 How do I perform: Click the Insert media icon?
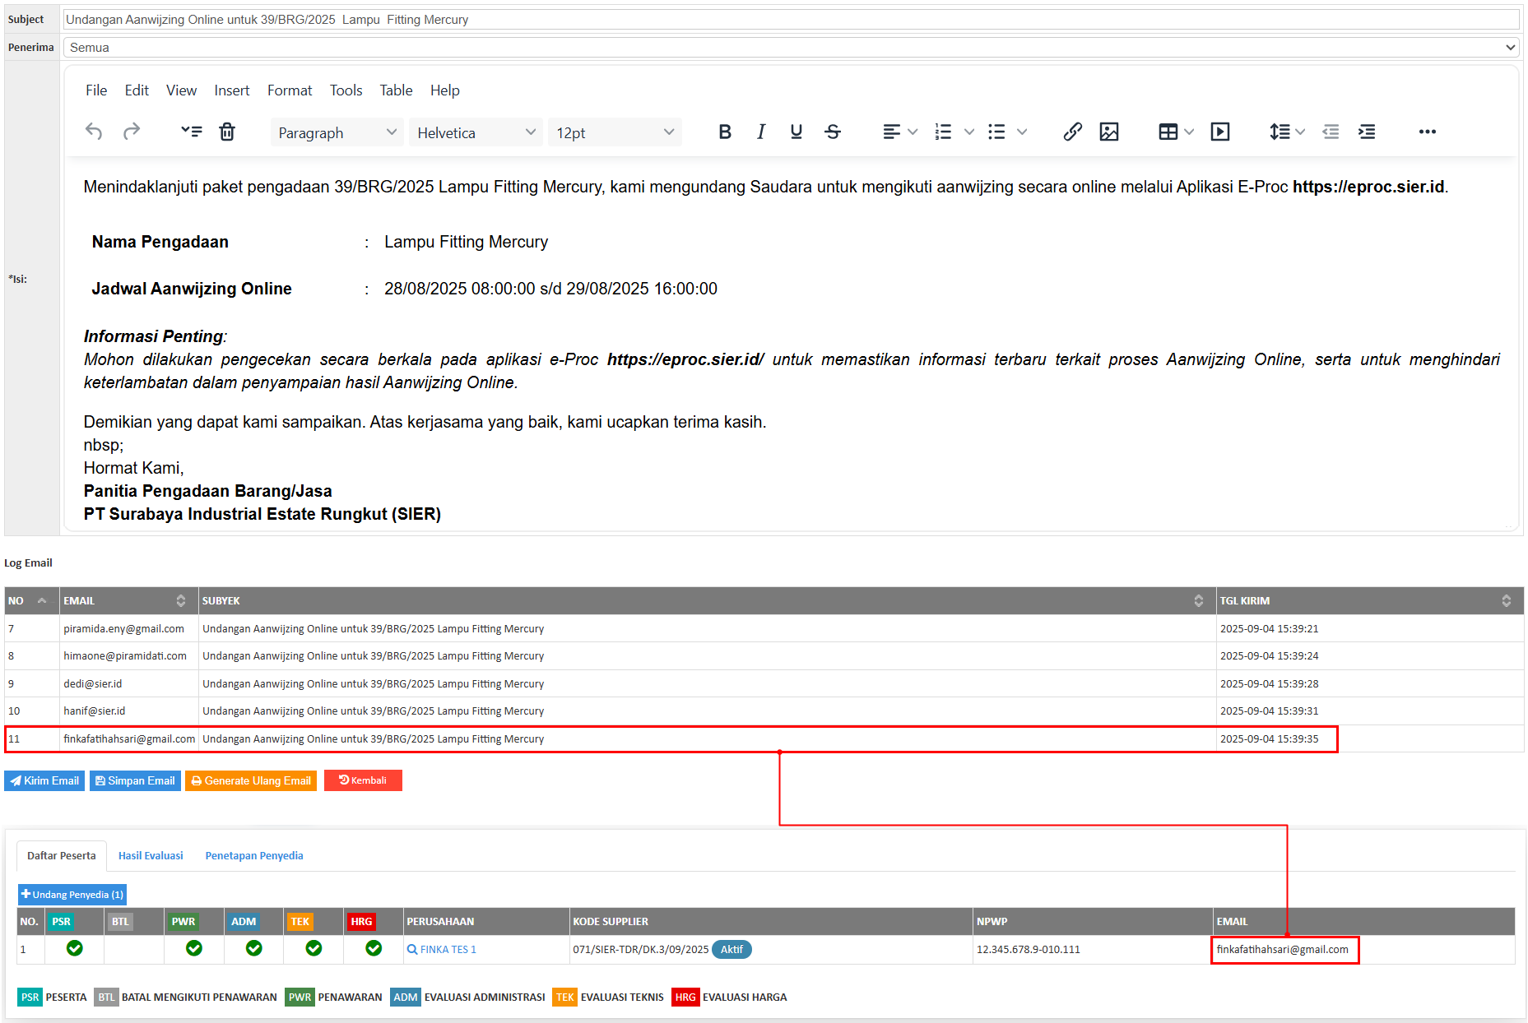coord(1219,132)
